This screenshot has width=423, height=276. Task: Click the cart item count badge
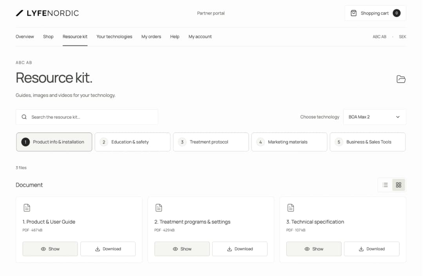(x=396, y=13)
